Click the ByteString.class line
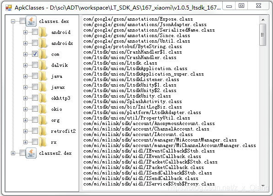The height and width of the screenshot is (196, 273). pyautogui.click(x=133, y=46)
